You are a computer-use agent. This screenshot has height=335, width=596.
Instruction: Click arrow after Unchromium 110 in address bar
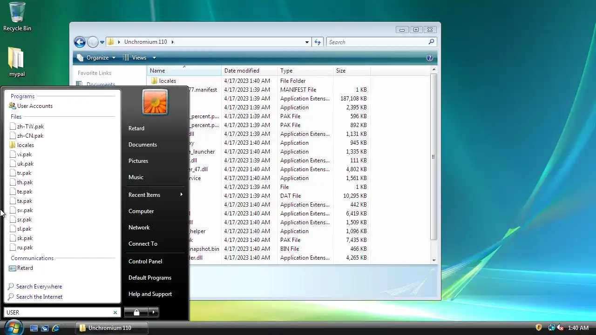(172, 42)
